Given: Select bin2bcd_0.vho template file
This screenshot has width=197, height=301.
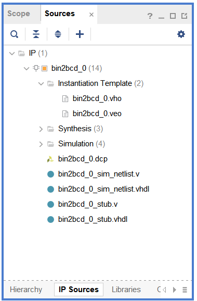Looking at the screenshot, I should (x=97, y=98).
